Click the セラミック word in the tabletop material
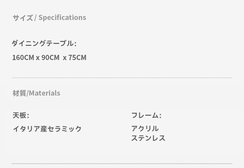Screen dimensions: 244x168 coord(64,129)
